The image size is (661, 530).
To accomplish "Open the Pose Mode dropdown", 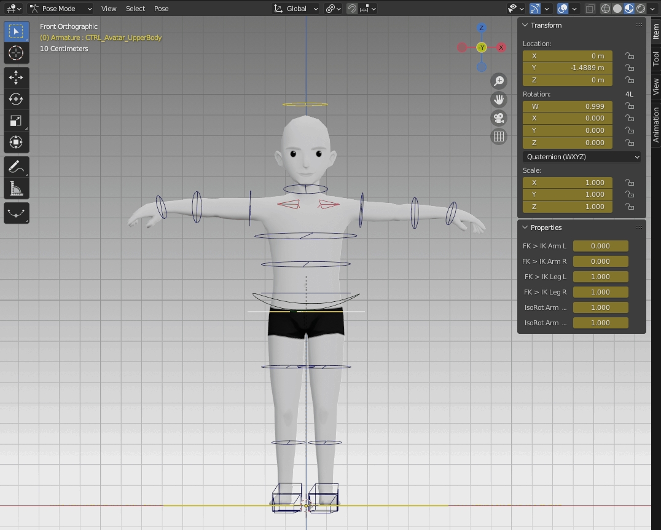I will coord(61,9).
